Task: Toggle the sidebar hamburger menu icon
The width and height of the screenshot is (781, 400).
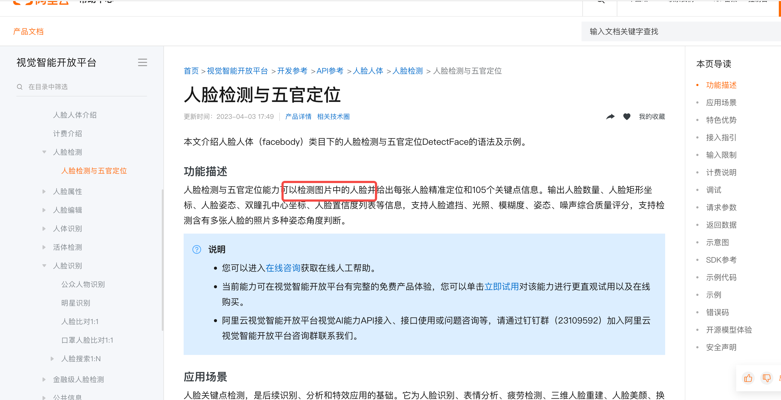Action: point(142,62)
